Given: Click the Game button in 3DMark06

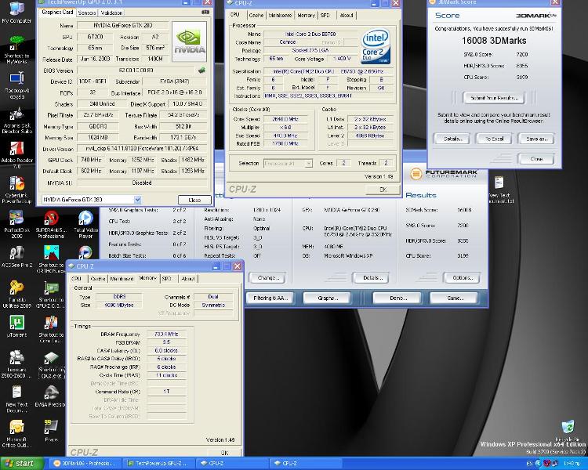Looking at the screenshot, I should point(455,298).
